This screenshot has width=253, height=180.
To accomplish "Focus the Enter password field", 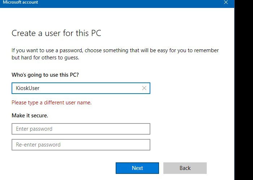I will tap(81, 129).
